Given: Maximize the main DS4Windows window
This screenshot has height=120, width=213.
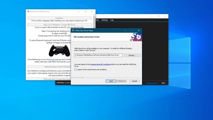Looking at the screenshot, I should coord(158,16).
